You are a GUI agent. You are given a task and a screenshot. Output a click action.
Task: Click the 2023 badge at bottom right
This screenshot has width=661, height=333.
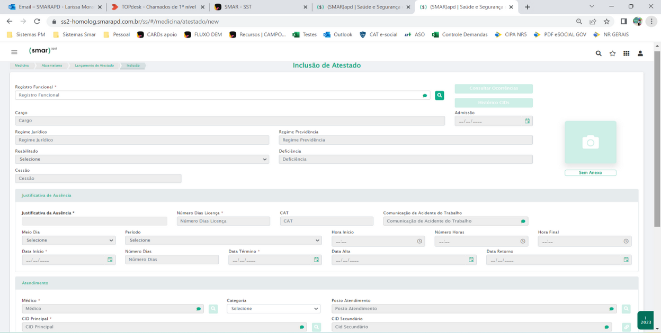pyautogui.click(x=645, y=320)
